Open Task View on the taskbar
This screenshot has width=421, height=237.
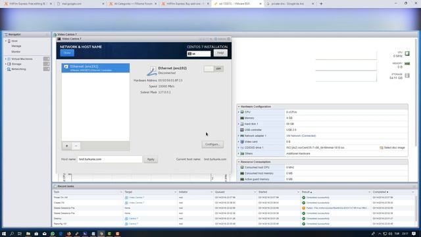coord(20,234)
